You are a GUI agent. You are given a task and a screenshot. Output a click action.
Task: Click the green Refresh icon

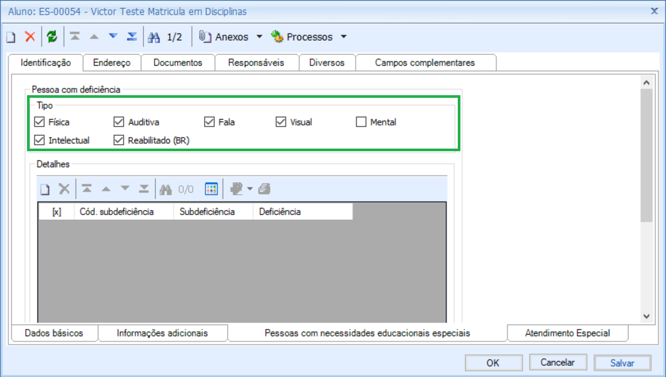point(51,37)
